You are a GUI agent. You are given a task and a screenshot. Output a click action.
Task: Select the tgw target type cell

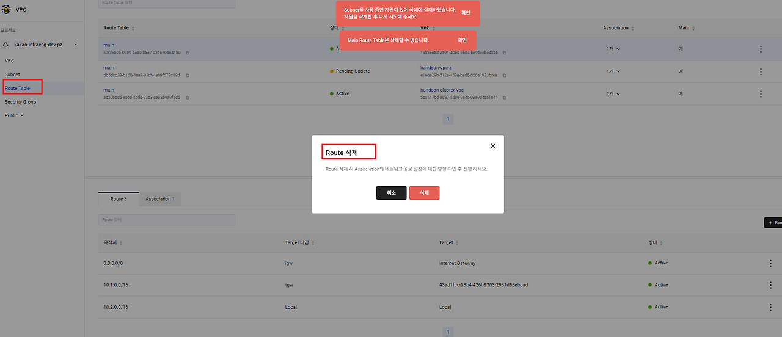(289, 285)
